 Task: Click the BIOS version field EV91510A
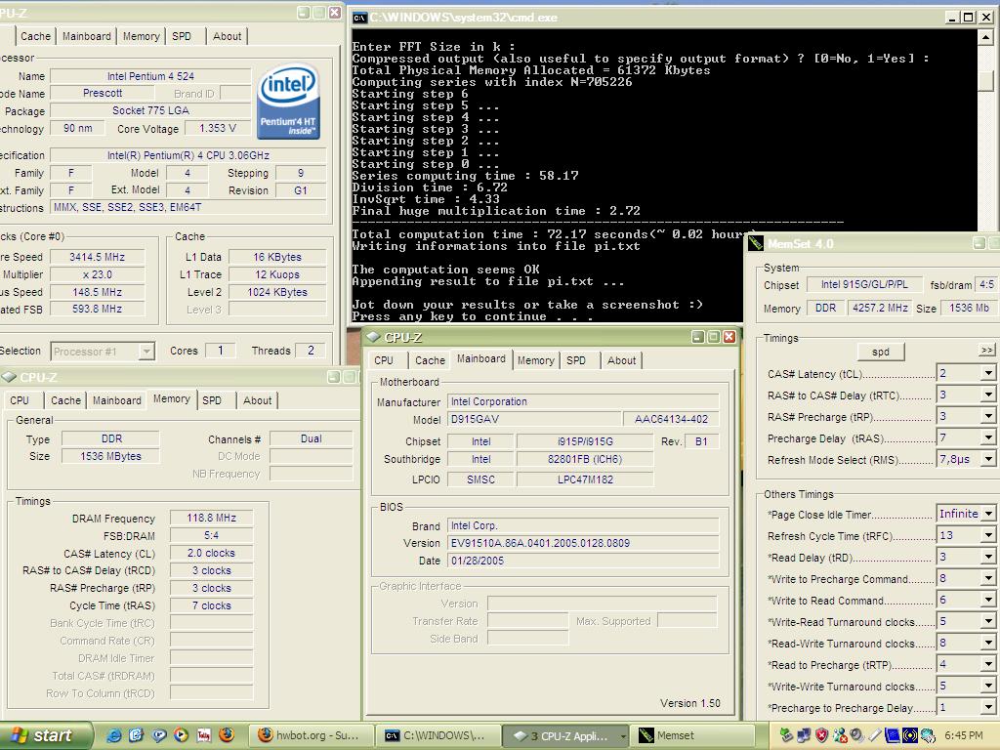coord(583,543)
